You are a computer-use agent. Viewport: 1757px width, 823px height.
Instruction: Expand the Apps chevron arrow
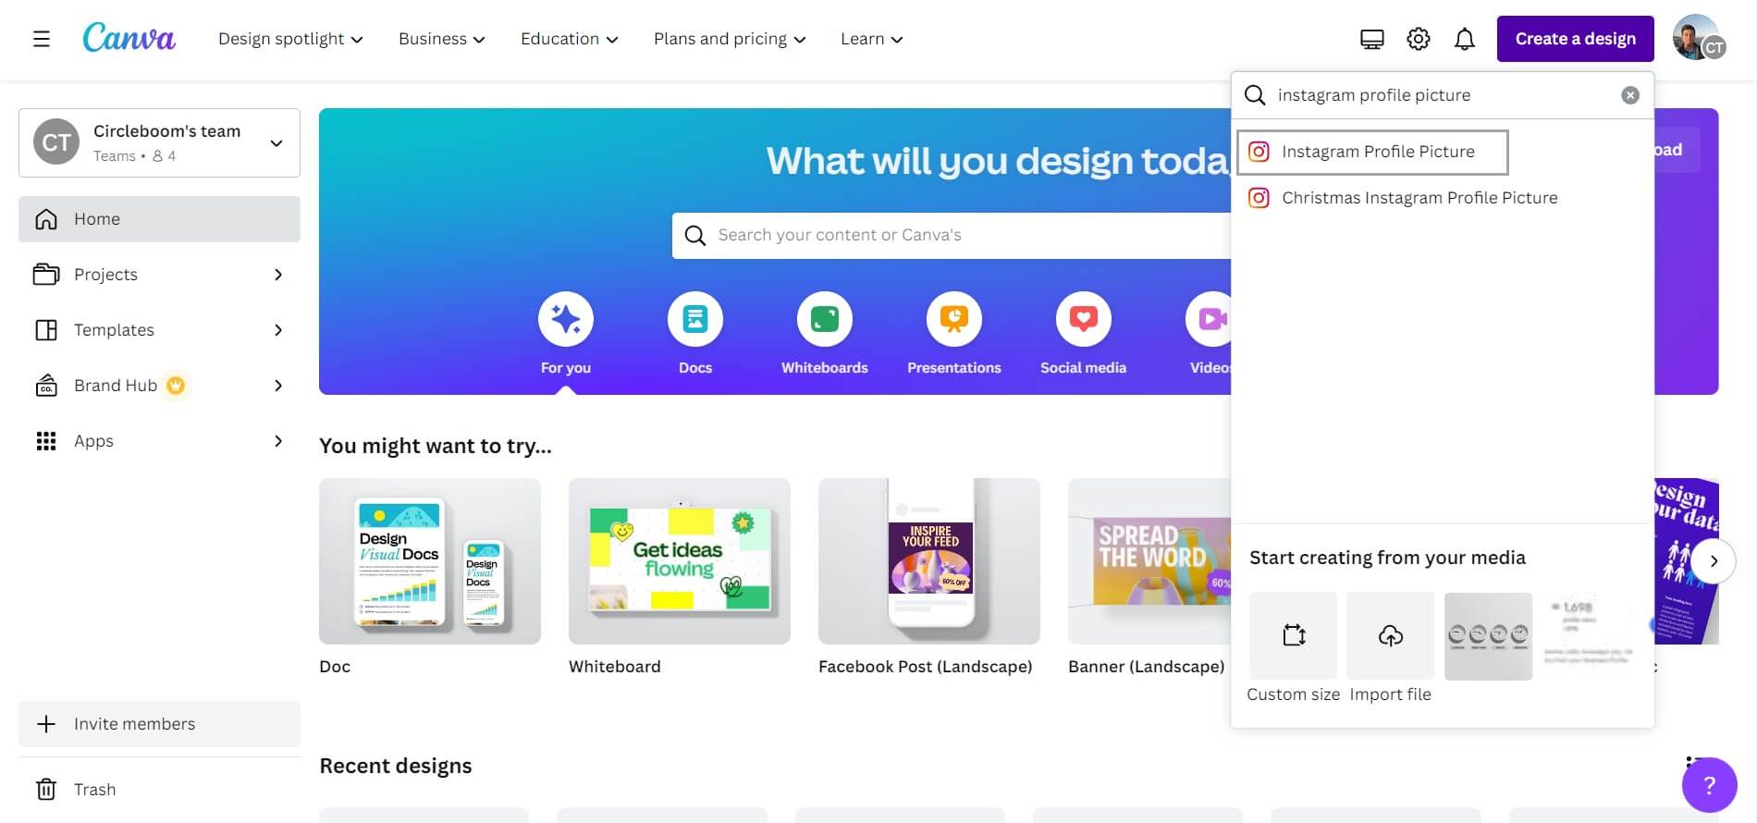(278, 441)
